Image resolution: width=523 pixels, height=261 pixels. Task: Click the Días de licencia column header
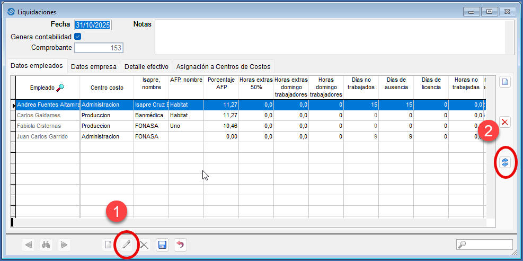click(x=431, y=88)
